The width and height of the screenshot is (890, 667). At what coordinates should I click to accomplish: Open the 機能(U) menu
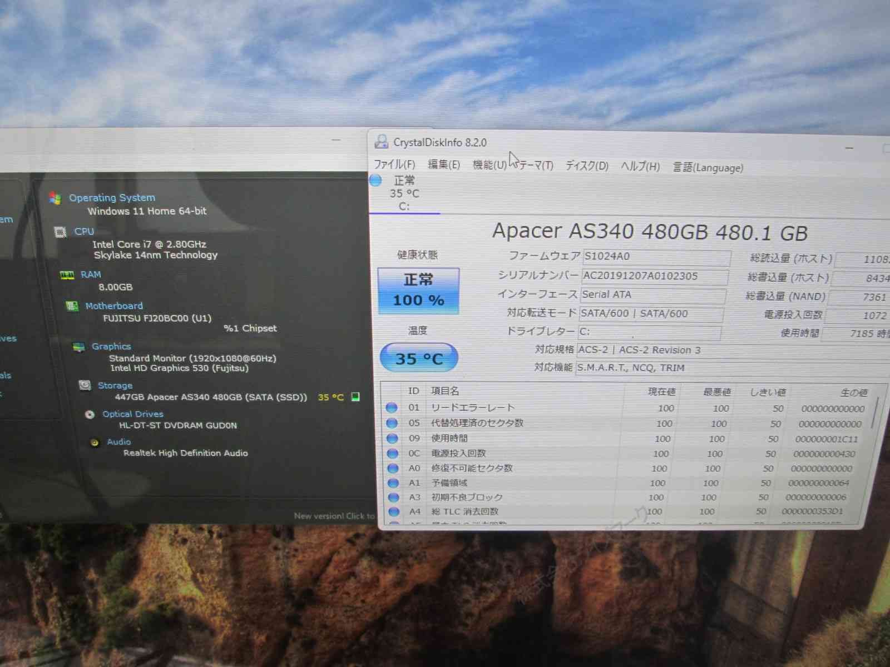[489, 165]
